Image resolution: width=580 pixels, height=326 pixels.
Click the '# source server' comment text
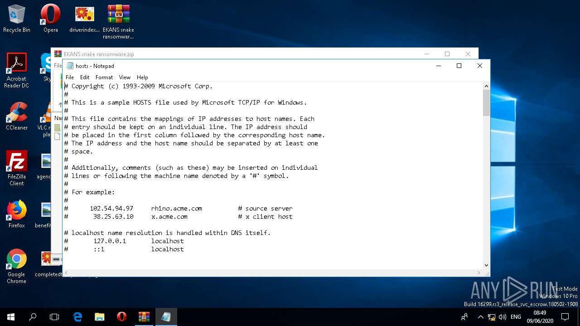click(x=266, y=208)
